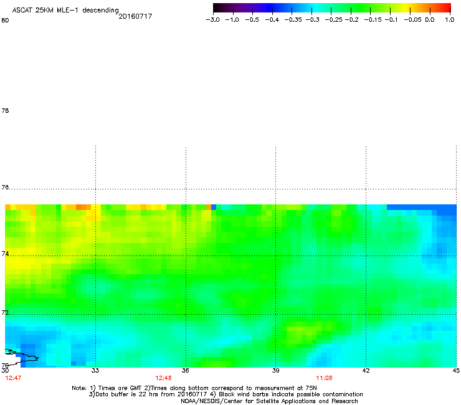Click the color bar label '-0.35'

tap(293, 20)
